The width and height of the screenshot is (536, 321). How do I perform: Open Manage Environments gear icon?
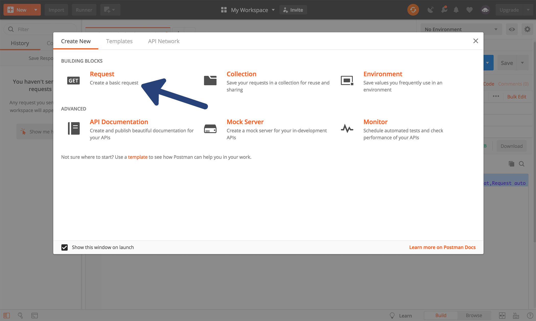pos(527,29)
